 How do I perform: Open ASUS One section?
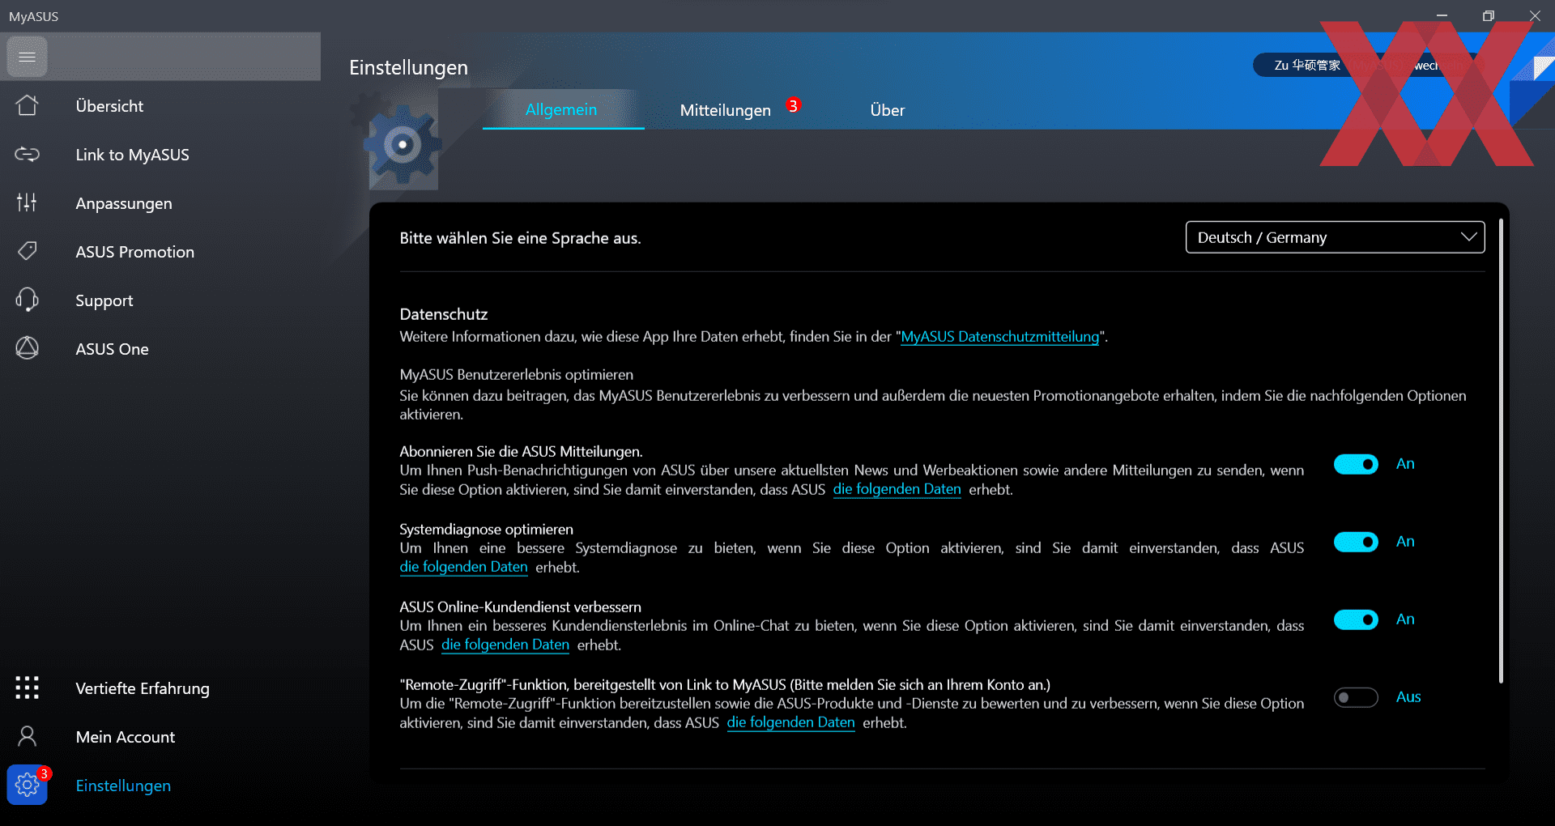112,349
